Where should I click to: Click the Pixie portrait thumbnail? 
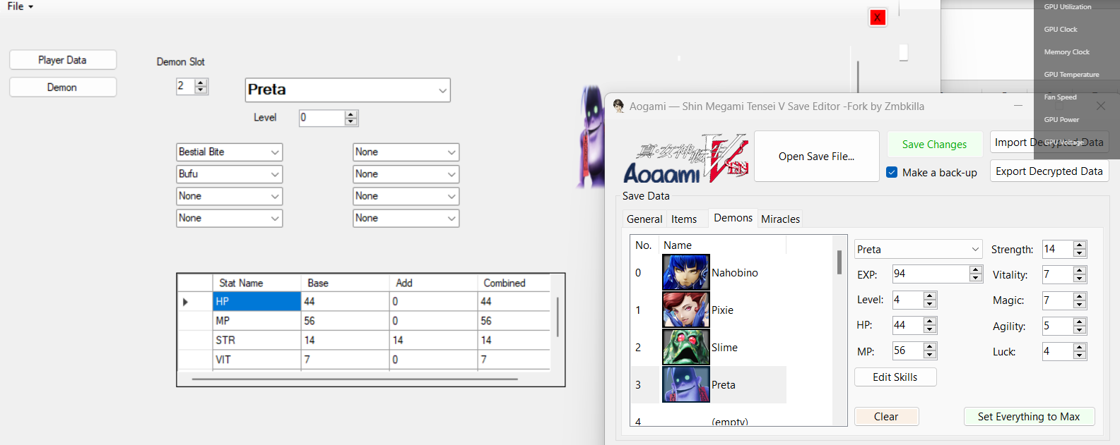[x=685, y=310]
